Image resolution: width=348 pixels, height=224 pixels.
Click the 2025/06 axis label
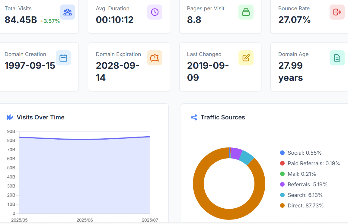(85, 220)
